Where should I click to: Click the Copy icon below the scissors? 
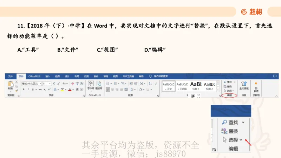click(17, 86)
